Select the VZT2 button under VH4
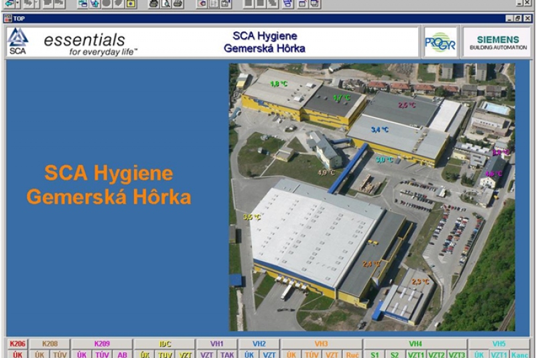Screen dimensions: 536x358 (436, 354)
